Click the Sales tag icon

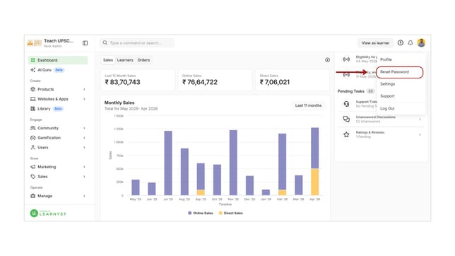point(32,176)
